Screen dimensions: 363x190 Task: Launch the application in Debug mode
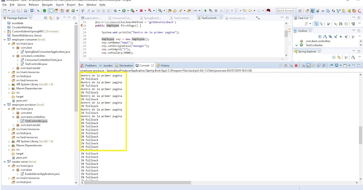pyautogui.click(x=115, y=11)
